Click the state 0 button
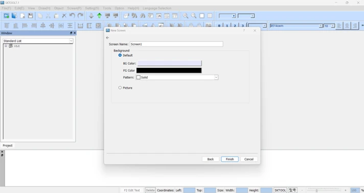The width and height of the screenshot is (364, 193). coord(219,26)
